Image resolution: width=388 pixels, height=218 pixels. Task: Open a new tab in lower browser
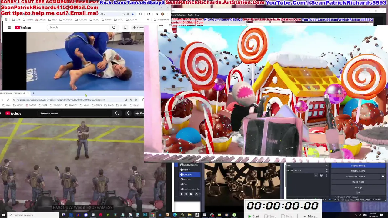[33, 93]
